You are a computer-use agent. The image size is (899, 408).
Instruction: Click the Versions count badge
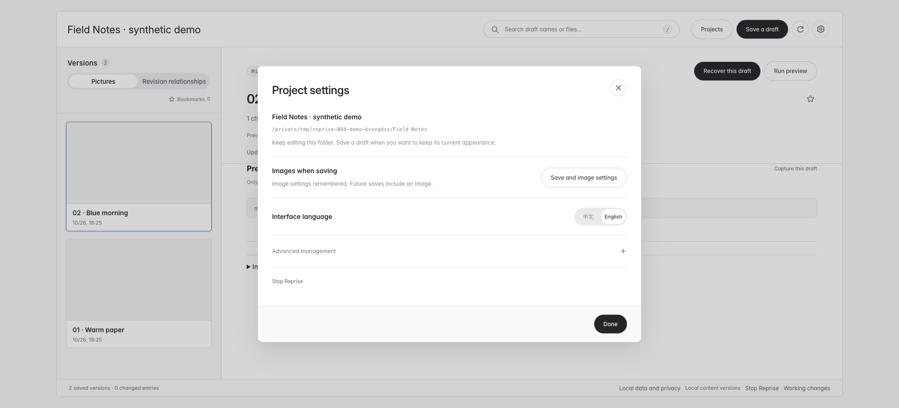105,63
